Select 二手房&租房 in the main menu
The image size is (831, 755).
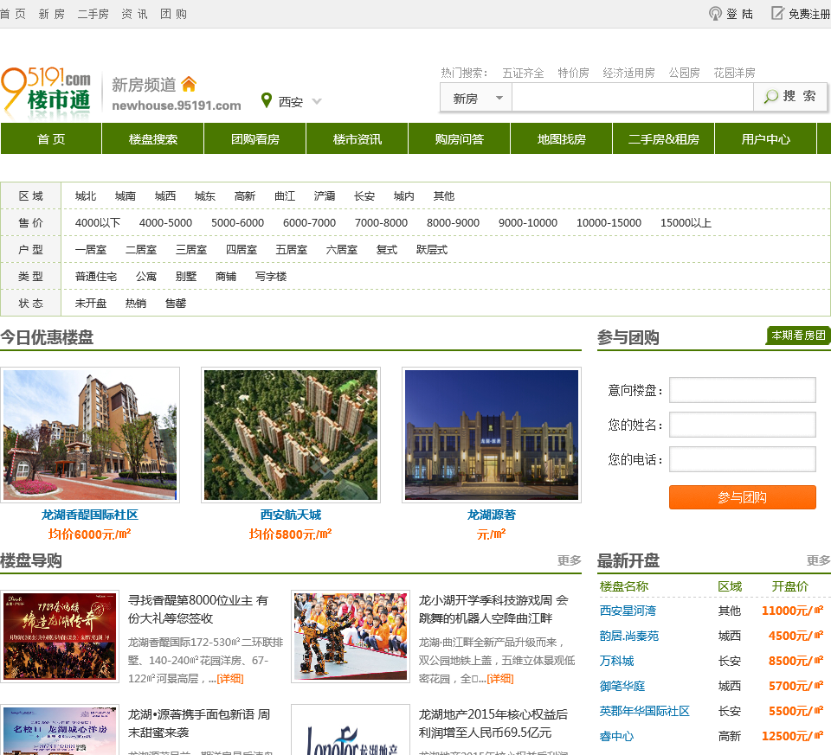point(663,139)
